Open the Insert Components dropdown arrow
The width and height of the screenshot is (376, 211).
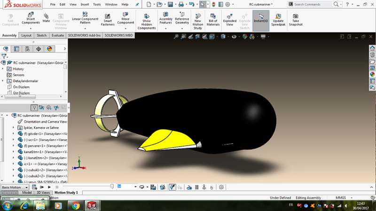[31, 27]
